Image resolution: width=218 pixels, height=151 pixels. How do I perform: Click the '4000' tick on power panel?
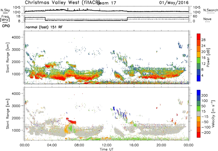pyautogui.click(x=16, y=37)
